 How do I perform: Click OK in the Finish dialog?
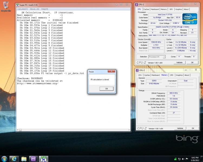[x=106, y=89]
